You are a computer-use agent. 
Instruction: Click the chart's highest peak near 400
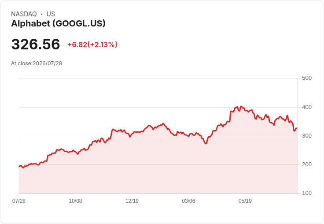coord(241,106)
